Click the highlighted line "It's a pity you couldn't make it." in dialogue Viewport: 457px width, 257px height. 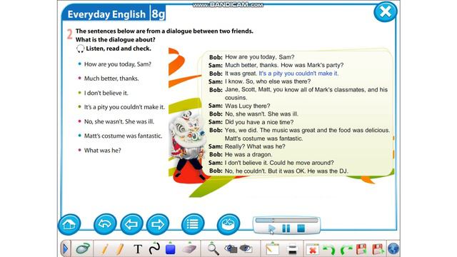298,74
